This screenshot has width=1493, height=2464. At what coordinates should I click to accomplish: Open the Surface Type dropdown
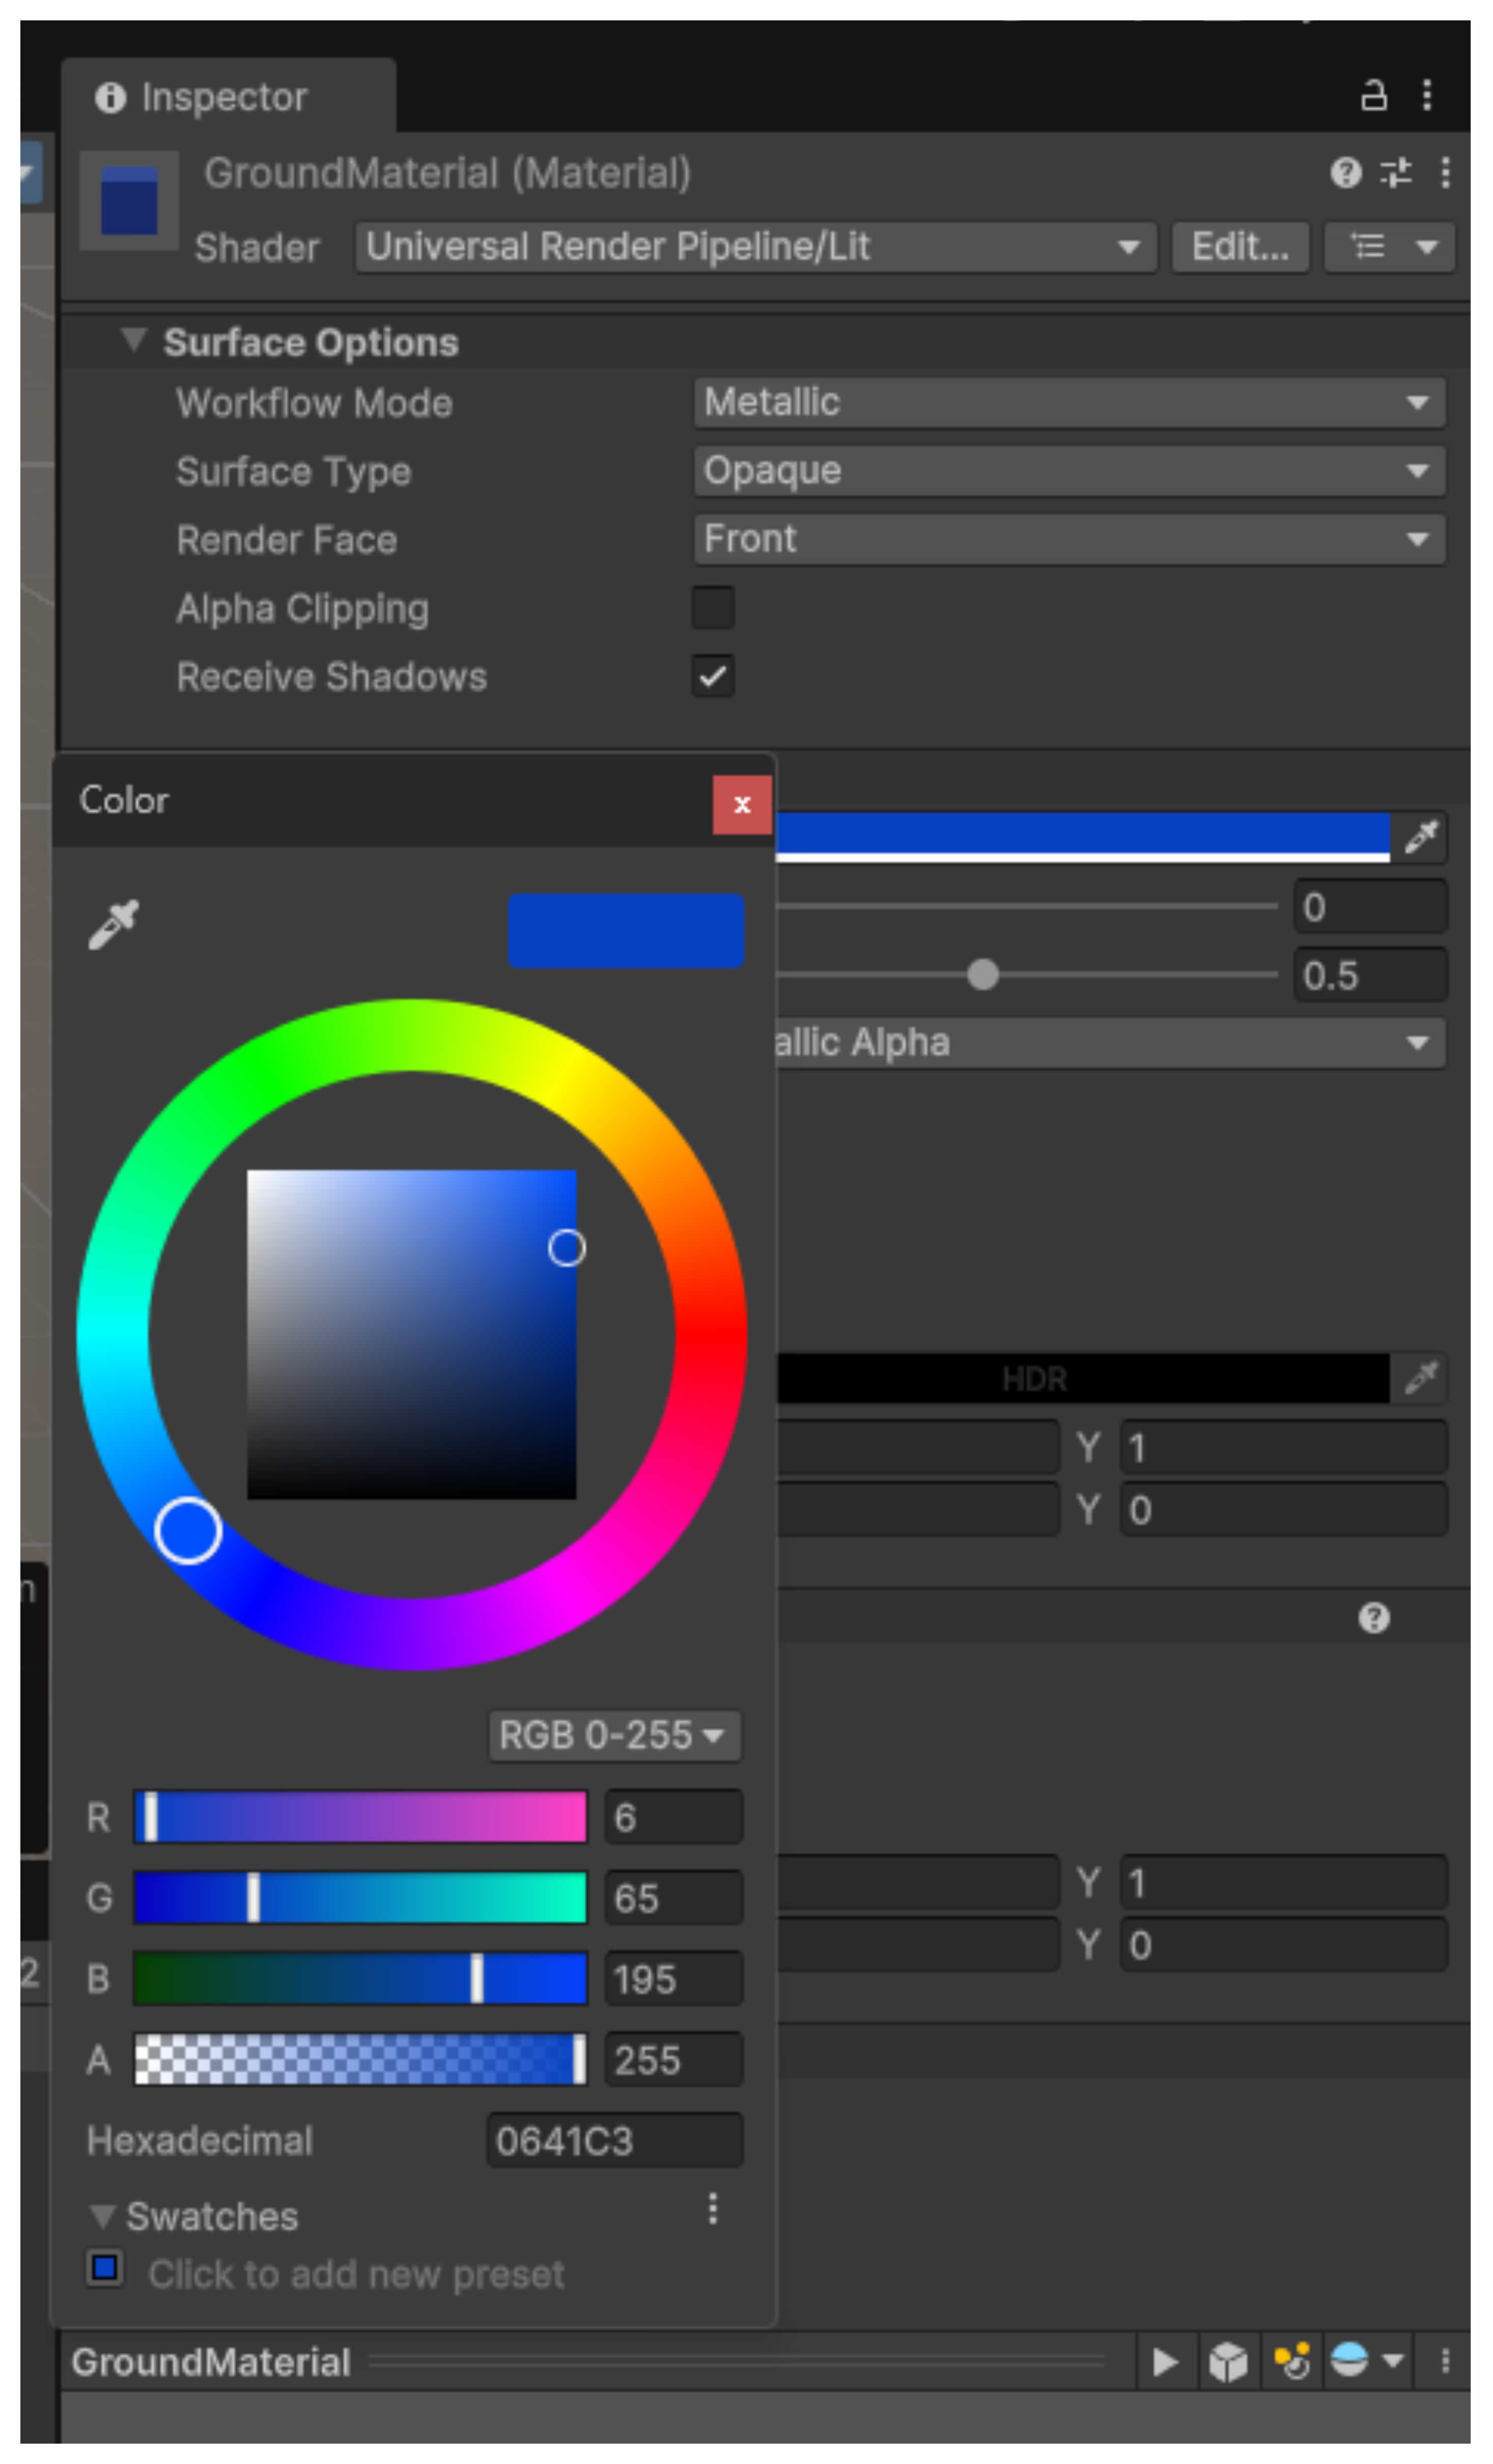[1069, 471]
